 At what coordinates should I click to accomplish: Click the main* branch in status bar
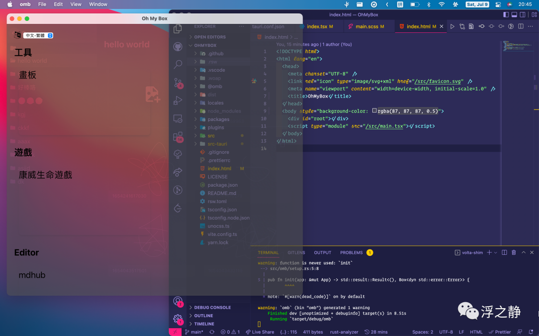(194, 332)
